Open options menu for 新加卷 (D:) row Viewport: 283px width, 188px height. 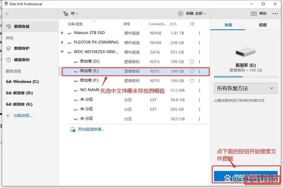[x=199, y=62]
